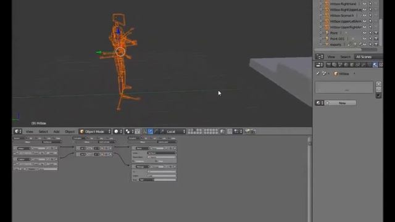
Task: Switch to the World properties tab icon
Action: pyautogui.click(x=346, y=65)
